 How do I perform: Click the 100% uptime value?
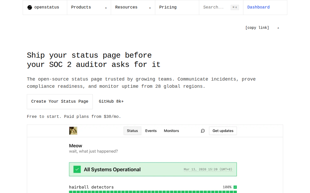227,187
